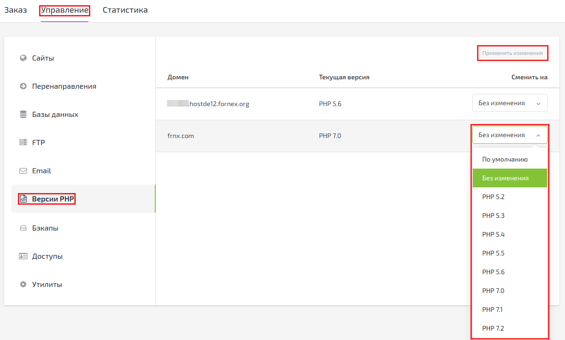Open version dropdown for hostde12.fornex.org domain

pyautogui.click(x=509, y=103)
